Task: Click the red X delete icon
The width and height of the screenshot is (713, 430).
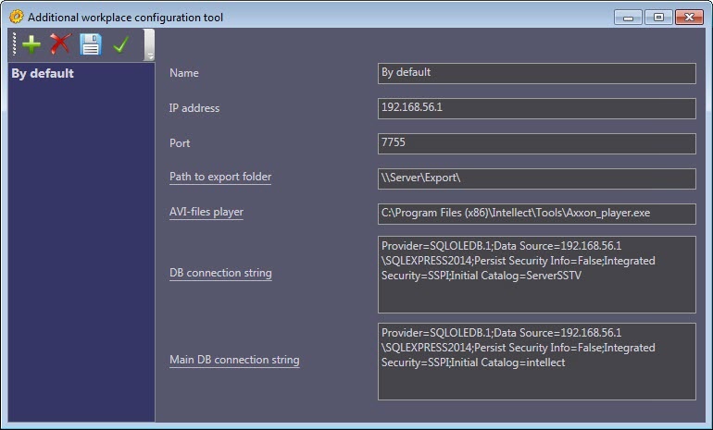Action: [61, 43]
